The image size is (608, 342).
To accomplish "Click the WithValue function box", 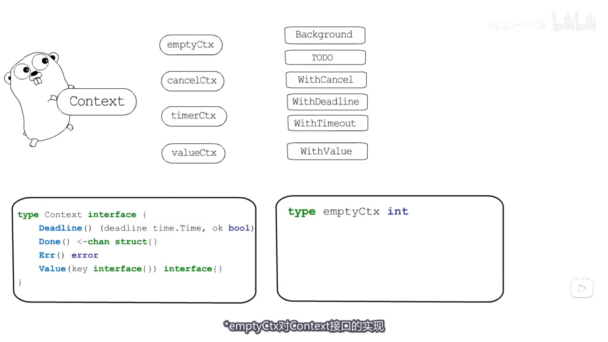I will coord(327,151).
